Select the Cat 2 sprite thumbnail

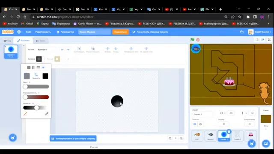pyautogui.click(x=197, y=136)
